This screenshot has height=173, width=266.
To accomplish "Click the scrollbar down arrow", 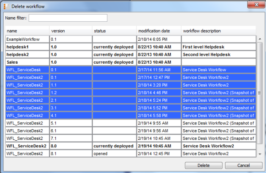I will click(260, 154).
